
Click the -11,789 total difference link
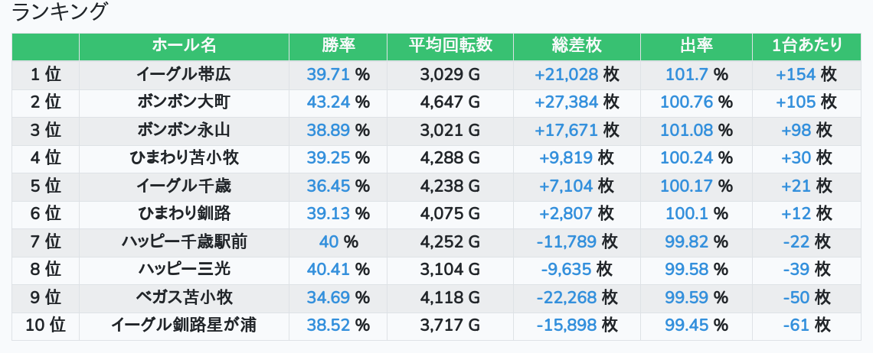click(x=566, y=242)
